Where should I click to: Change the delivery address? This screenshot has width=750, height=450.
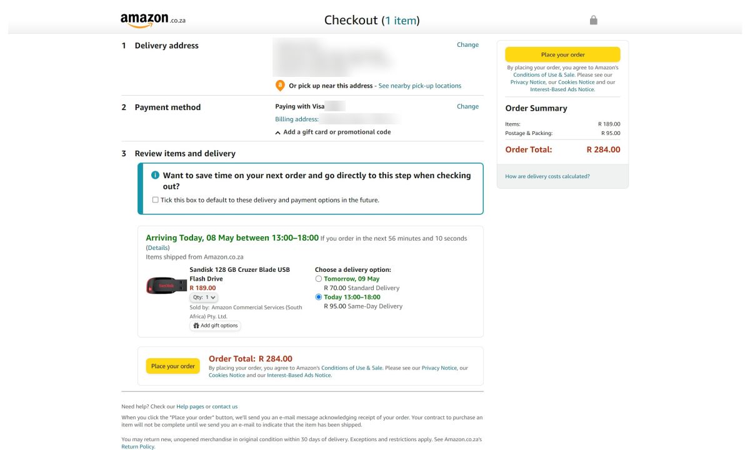(467, 45)
